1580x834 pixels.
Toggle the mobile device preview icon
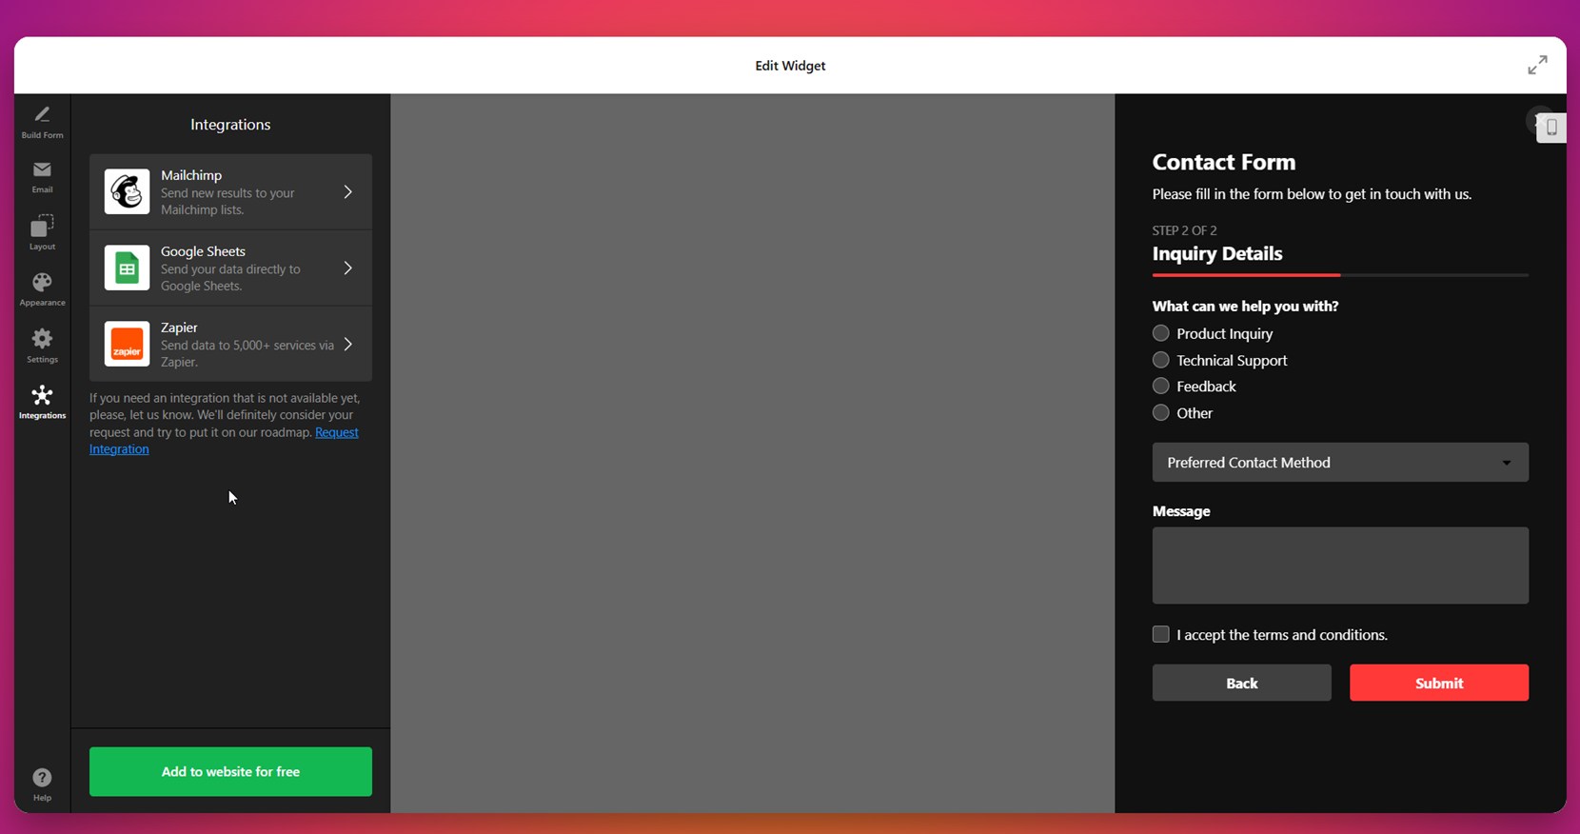[1550, 128]
